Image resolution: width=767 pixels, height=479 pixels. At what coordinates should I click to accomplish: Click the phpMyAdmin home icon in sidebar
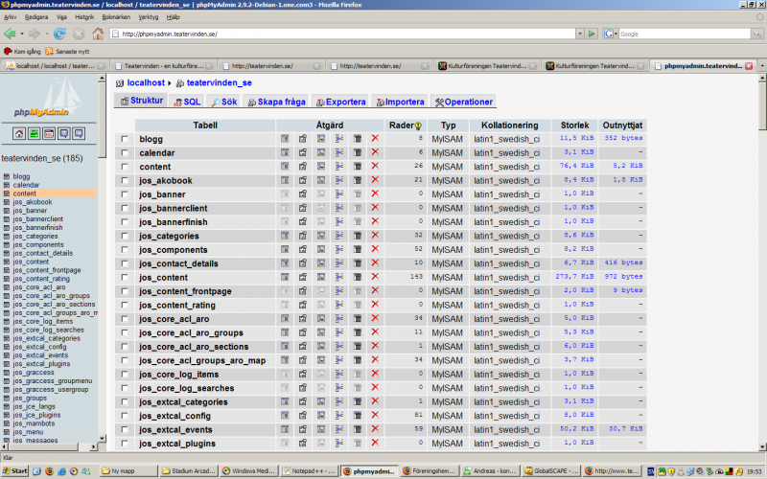tap(17, 133)
